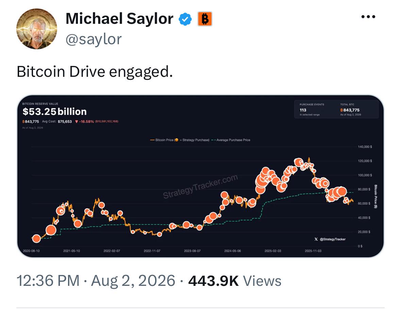Click the tweet text Bitcoin Drive engaged
Image resolution: width=401 pixels, height=311 pixels.
95,72
